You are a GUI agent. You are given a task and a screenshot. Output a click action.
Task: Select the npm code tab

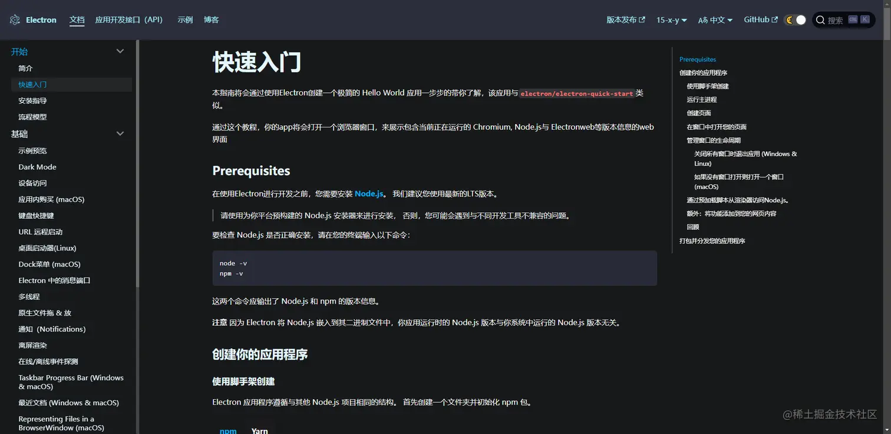pos(228,430)
